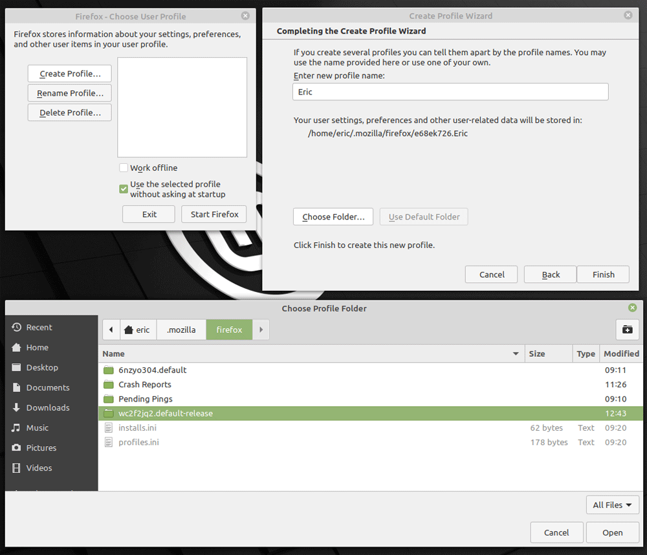Open Videos location in sidebar

[52, 468]
